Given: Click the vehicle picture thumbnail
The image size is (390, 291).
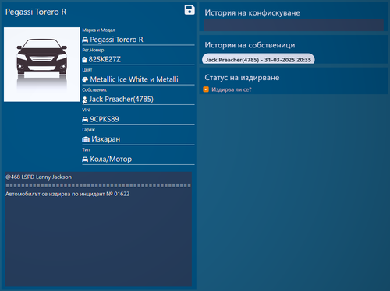Looking at the screenshot, I should 42,65.
